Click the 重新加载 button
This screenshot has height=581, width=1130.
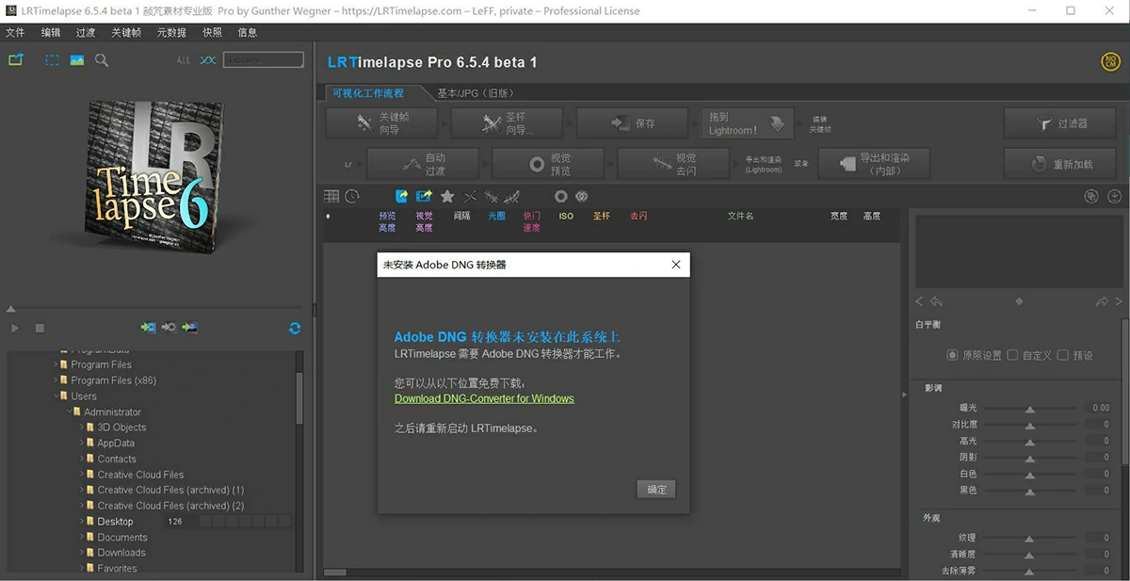pyautogui.click(x=1059, y=164)
